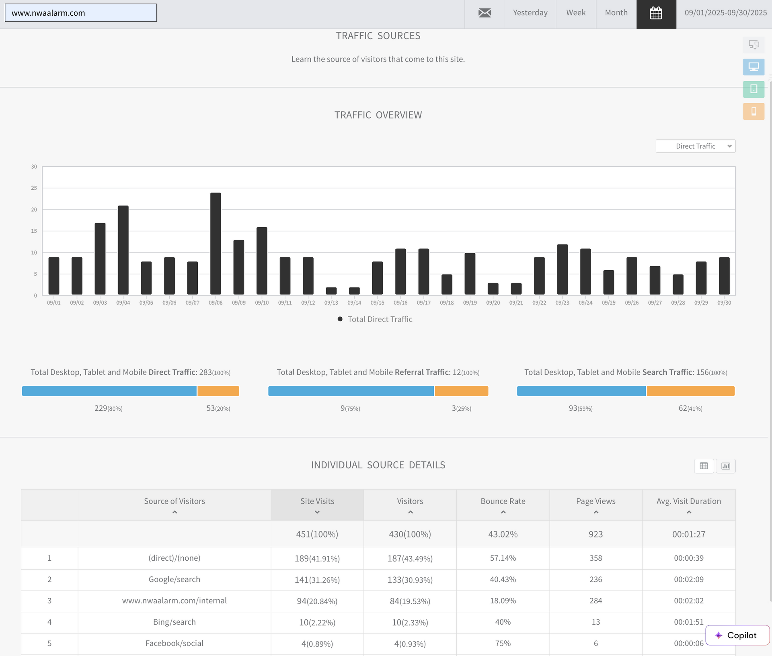The width and height of the screenshot is (772, 656).
Task: Click the Copilot sparkle button
Action: click(x=737, y=635)
